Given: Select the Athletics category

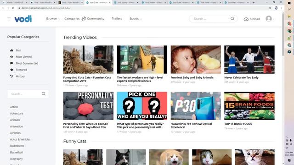Looking at the screenshot, I should tap(15, 133).
